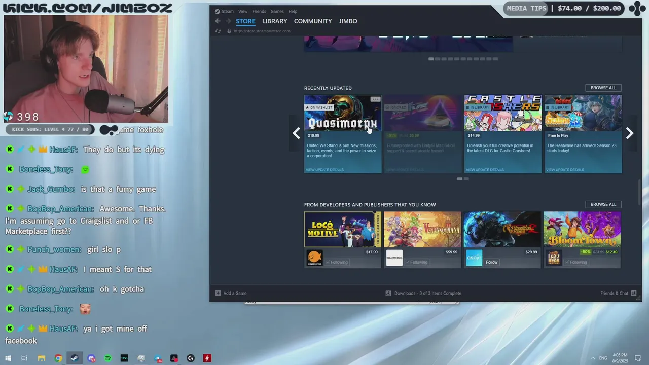Screen dimensions: 649x365
Task: Toggle Following for Lazy Bear Games
Action: pyautogui.click(x=576, y=262)
